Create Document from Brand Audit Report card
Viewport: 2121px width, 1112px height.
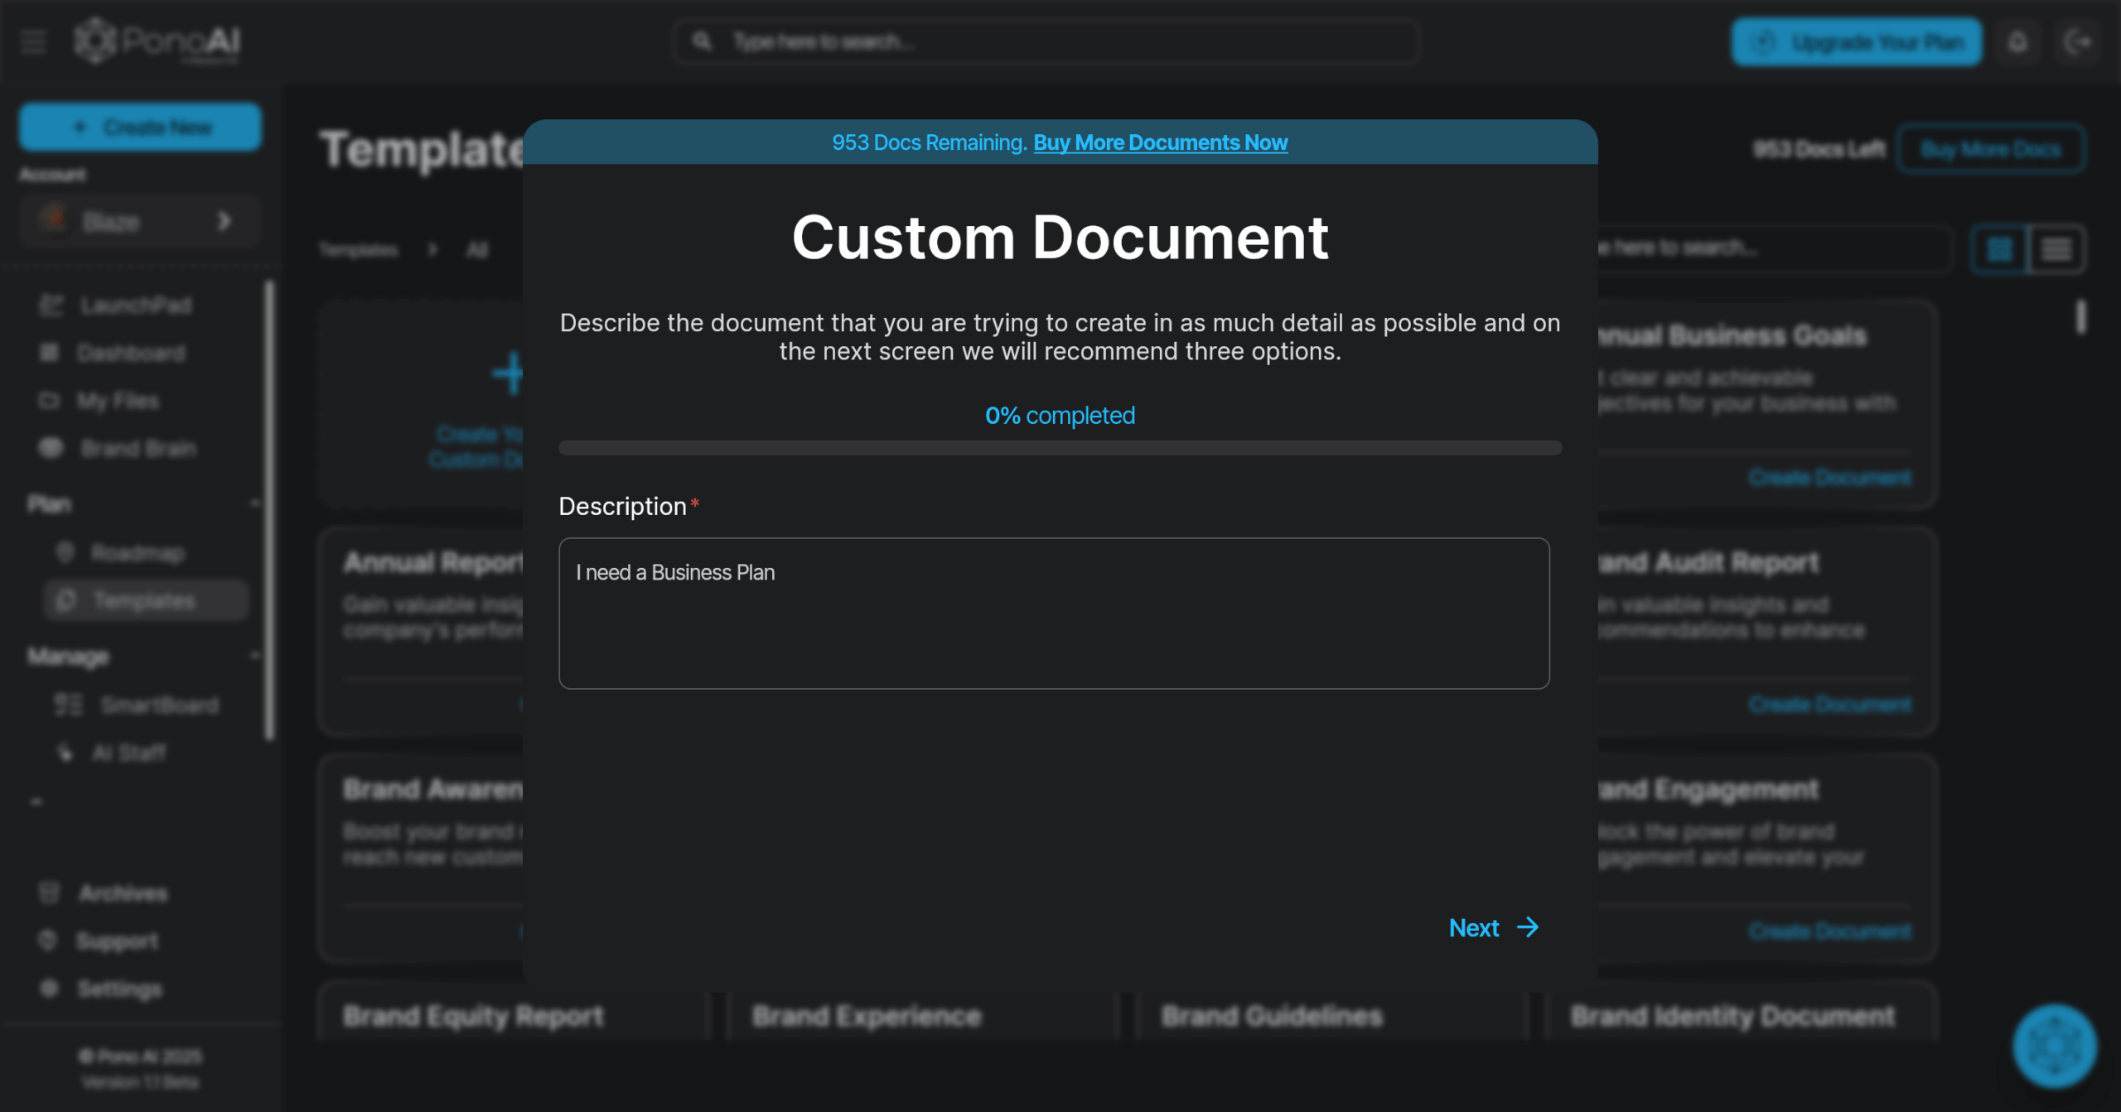point(1830,704)
